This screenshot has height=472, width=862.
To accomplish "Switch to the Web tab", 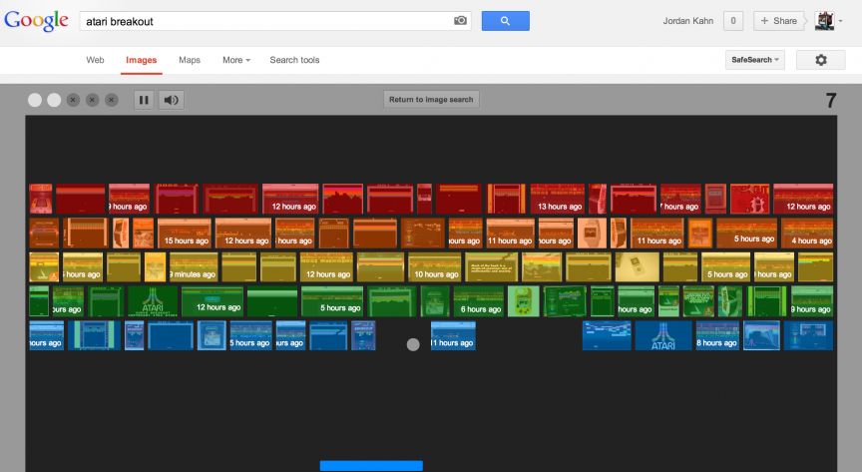I will click(95, 60).
